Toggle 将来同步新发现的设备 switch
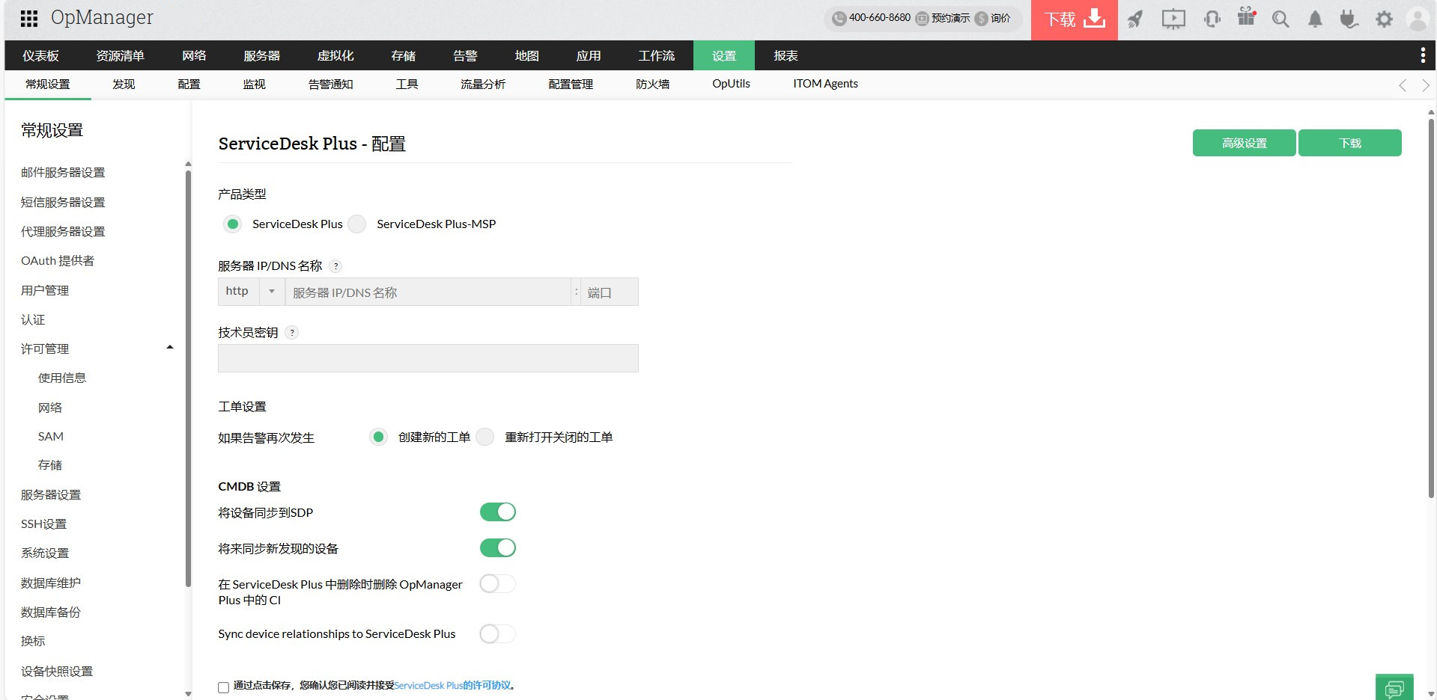Image resolution: width=1437 pixels, height=700 pixels. 498,548
